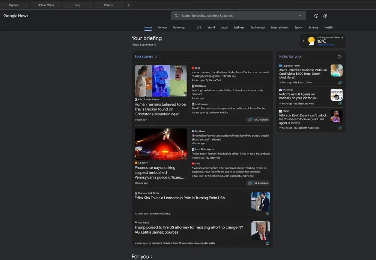The height and width of the screenshot is (260, 376).
Task: Open full coverage icon for Erika Kirk story
Action: pyautogui.click(x=268, y=213)
